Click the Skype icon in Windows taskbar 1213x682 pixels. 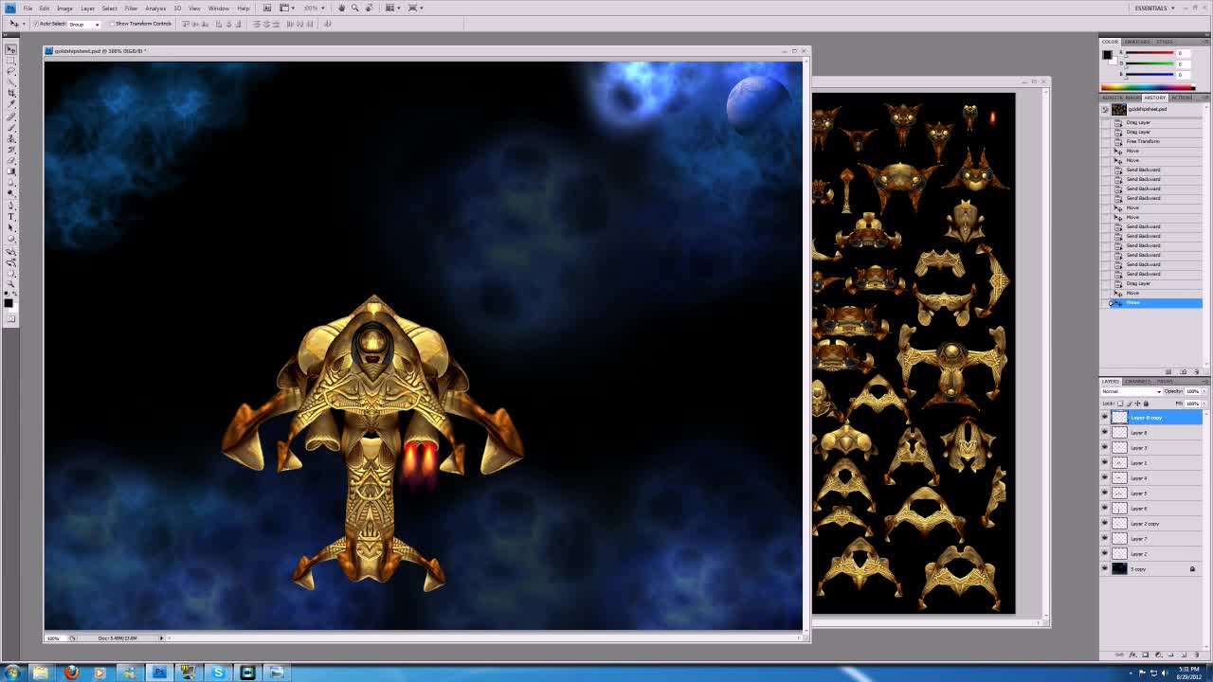218,673
